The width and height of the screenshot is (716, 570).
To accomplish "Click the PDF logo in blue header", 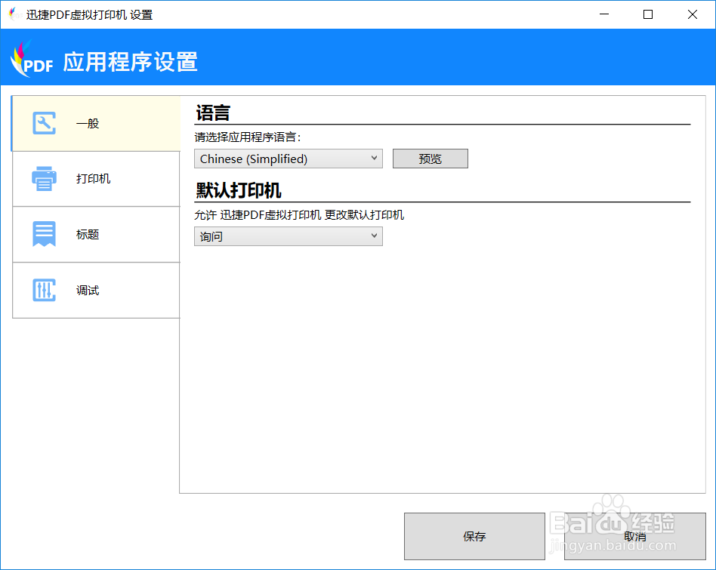I will [x=32, y=59].
